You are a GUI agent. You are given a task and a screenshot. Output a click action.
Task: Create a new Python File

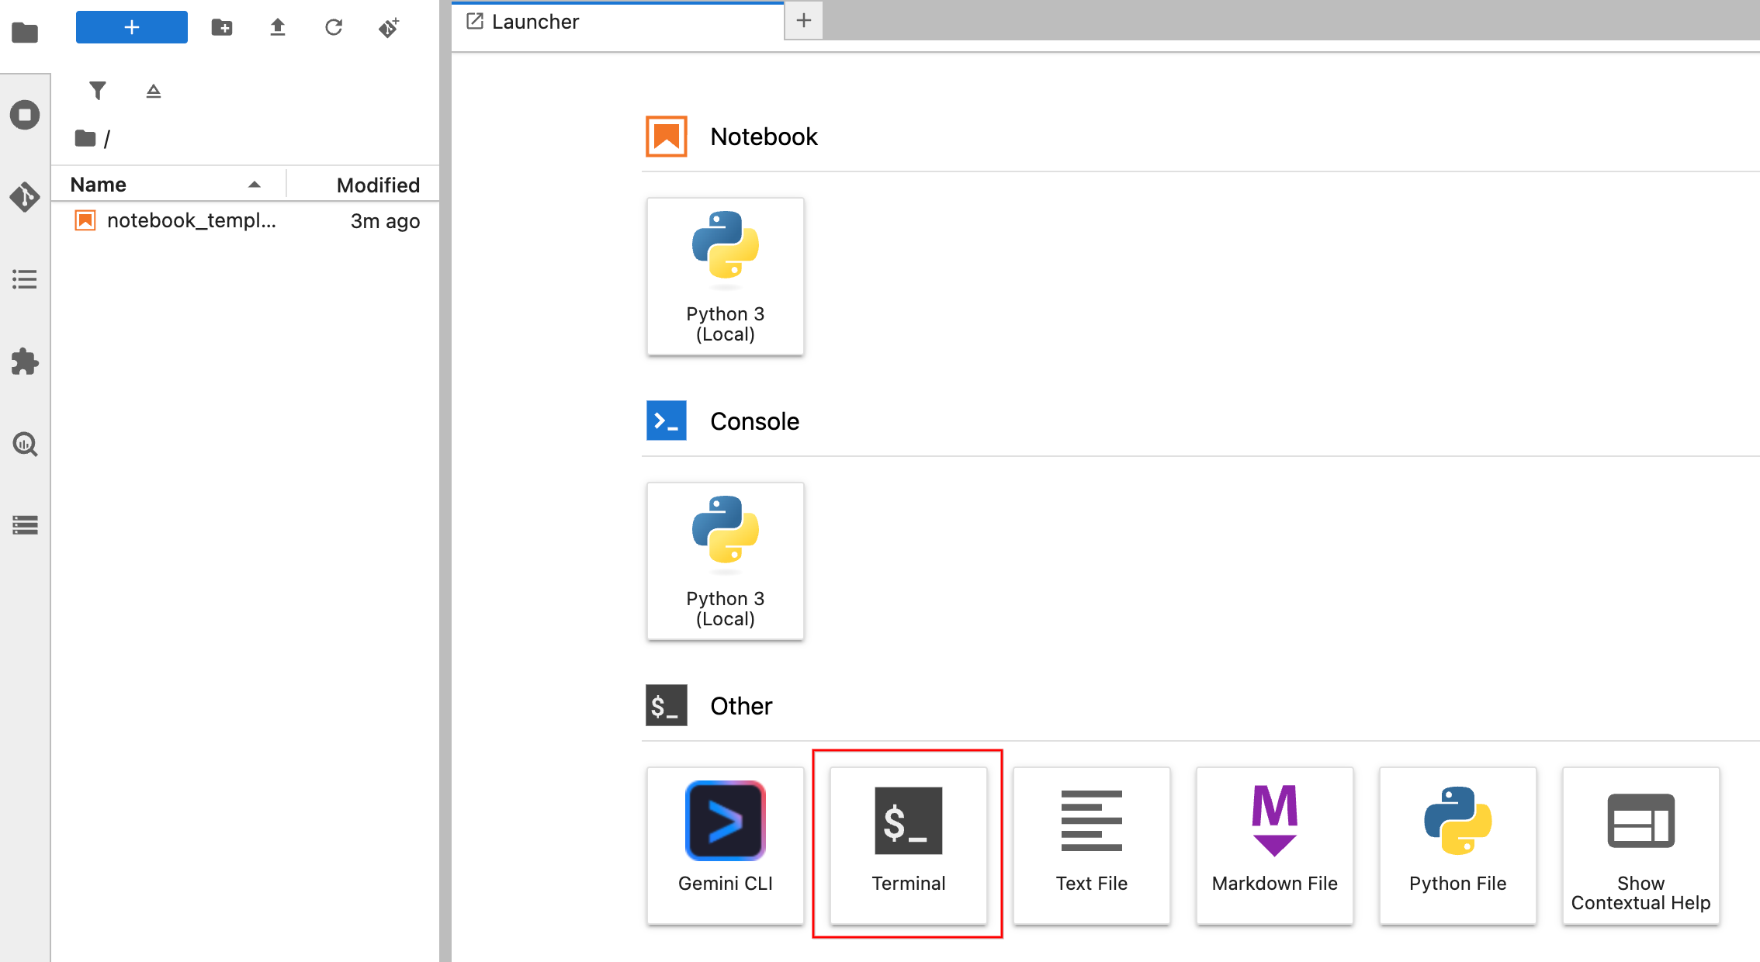[x=1457, y=845]
